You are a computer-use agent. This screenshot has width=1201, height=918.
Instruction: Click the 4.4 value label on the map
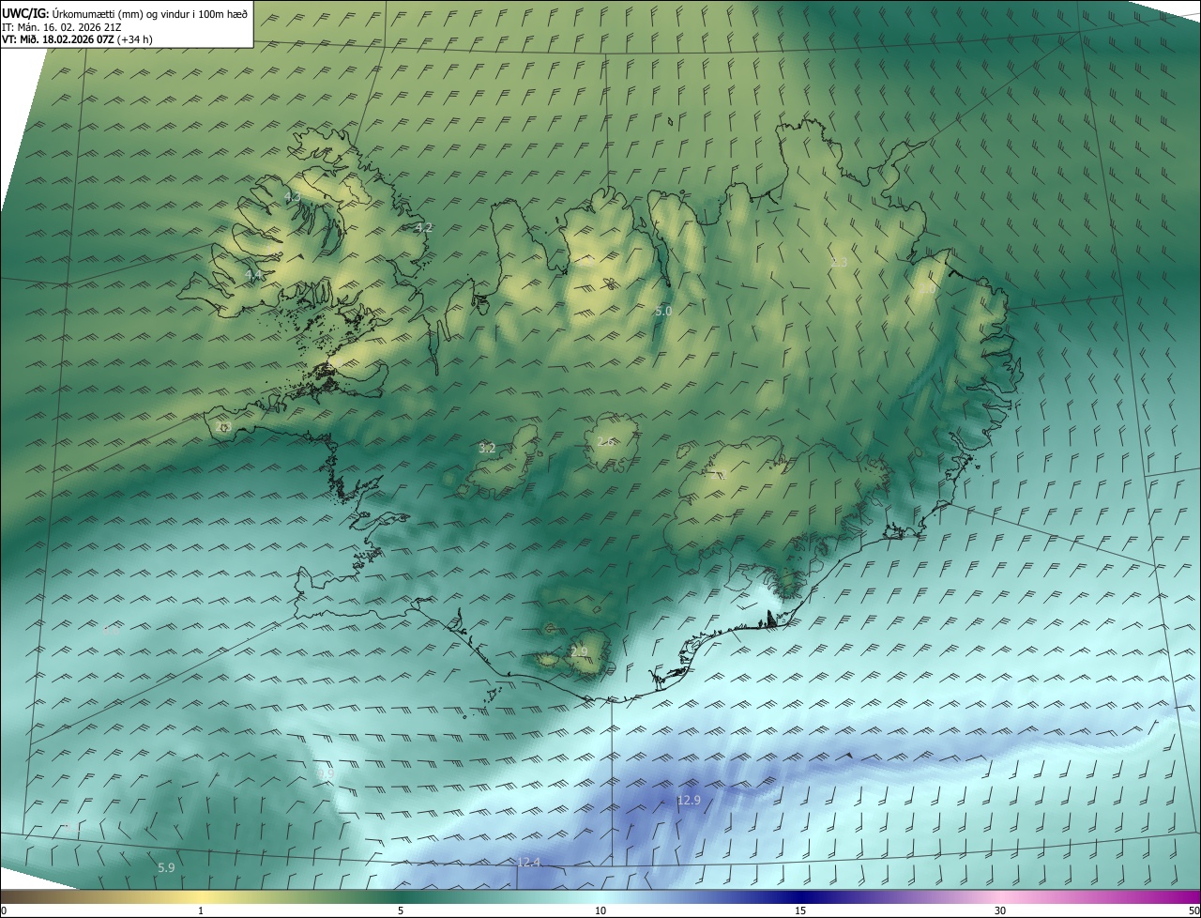[252, 275]
